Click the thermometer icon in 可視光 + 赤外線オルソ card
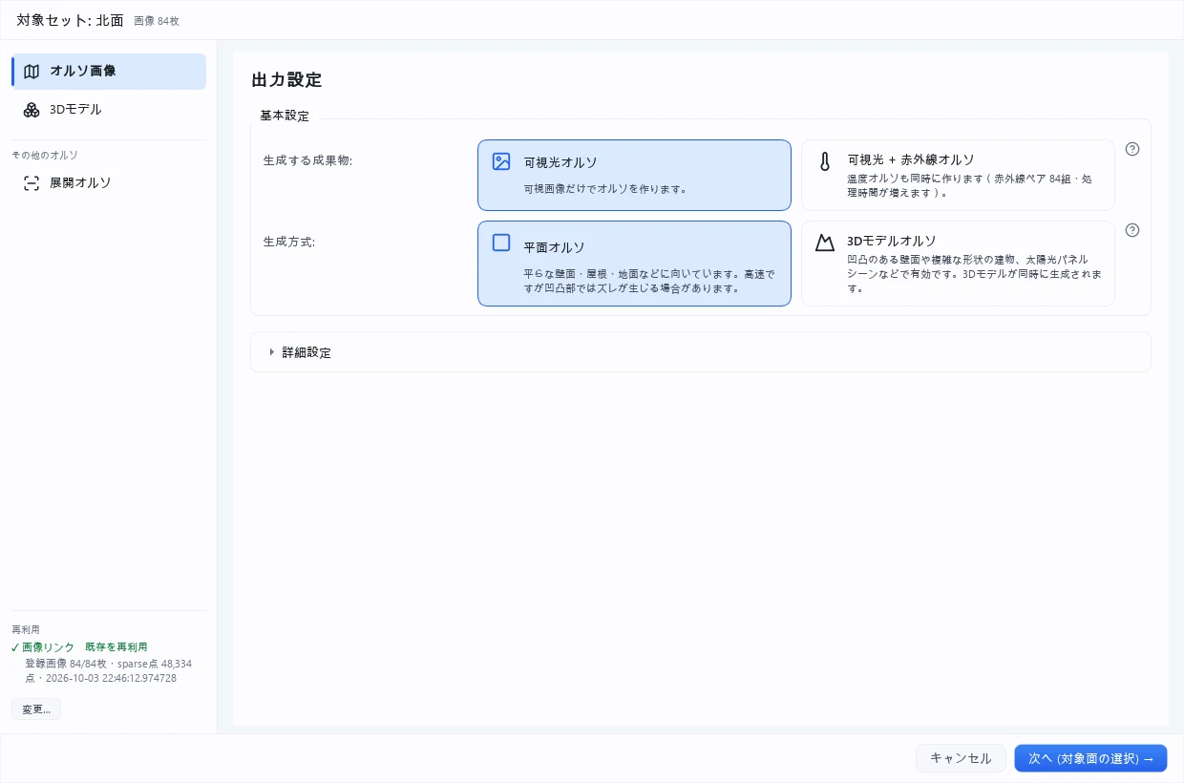The image size is (1184, 783). point(825,161)
